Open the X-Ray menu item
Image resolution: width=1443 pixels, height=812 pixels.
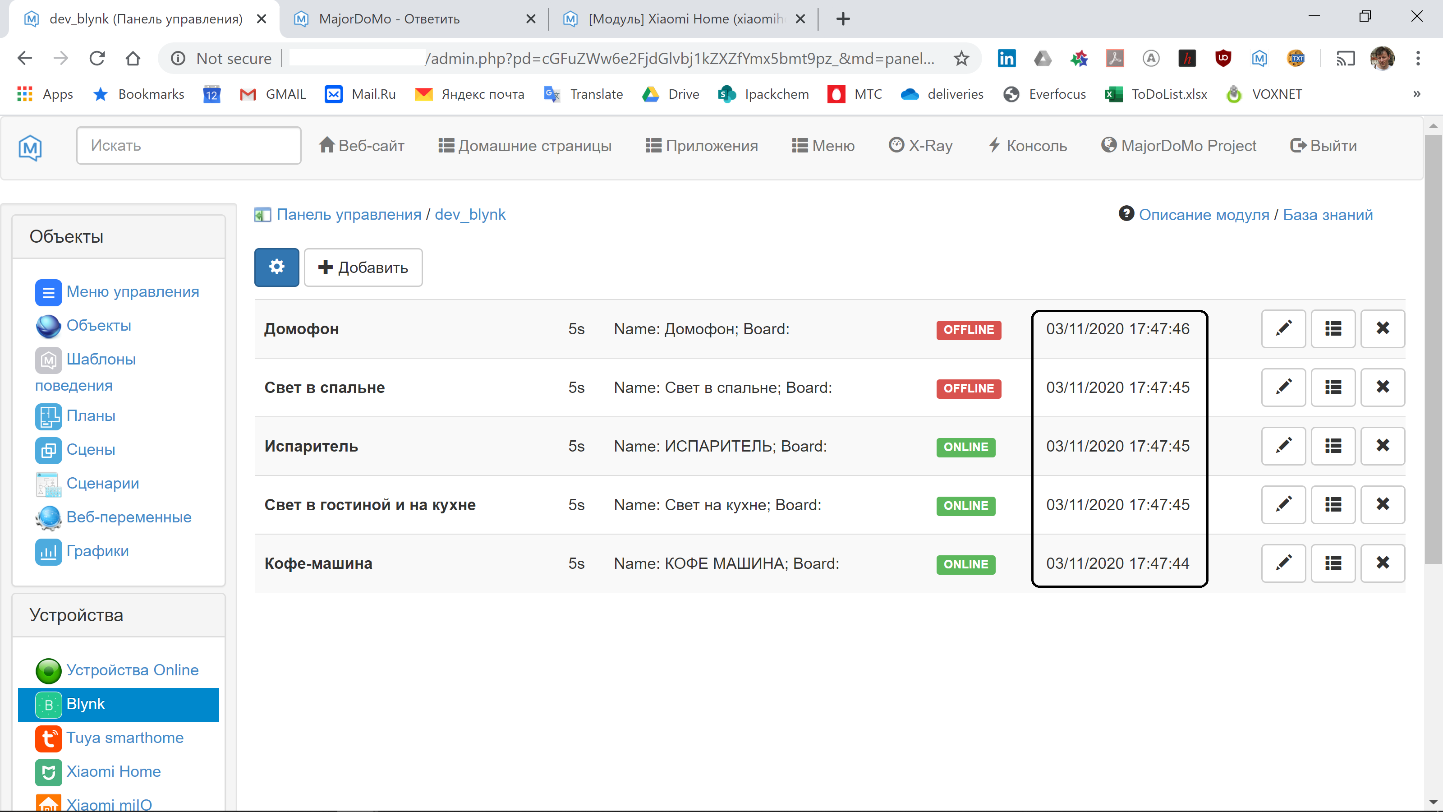pyautogui.click(x=920, y=146)
